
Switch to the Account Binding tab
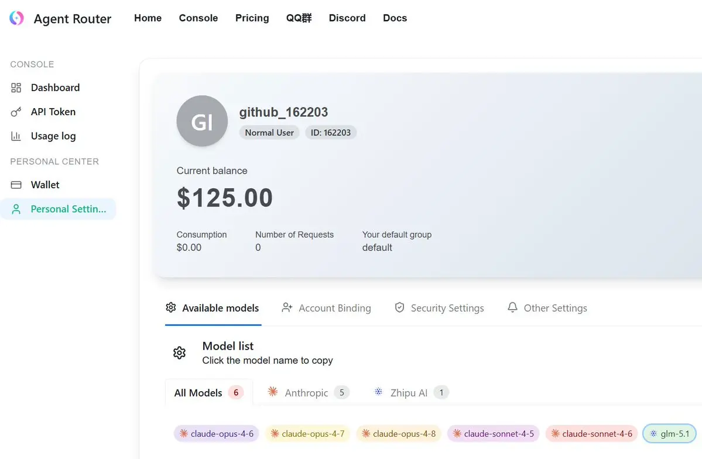coord(326,308)
